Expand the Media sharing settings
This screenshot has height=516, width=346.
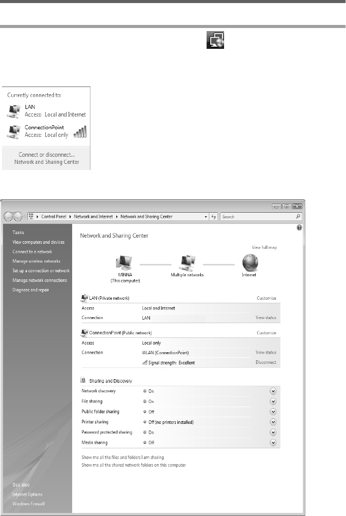(x=273, y=443)
